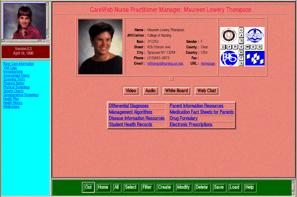The width and height of the screenshot is (297, 197).
Task: Open Maureen Thompson's portrait photo
Action: 100,47
